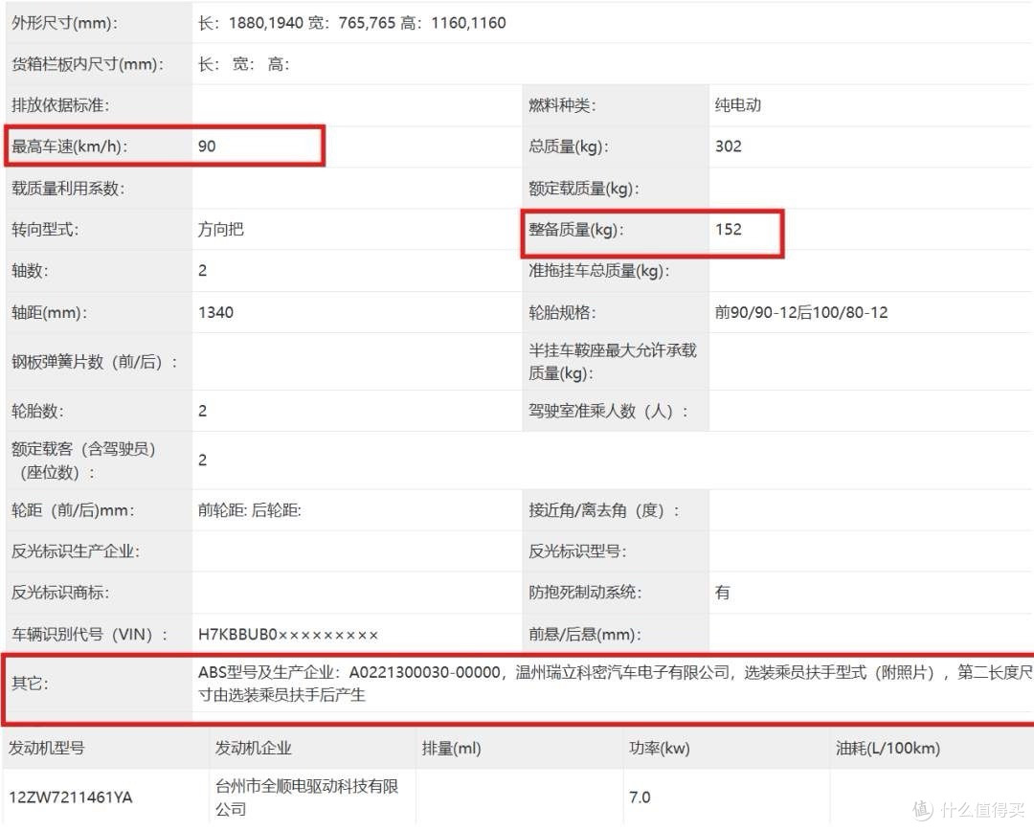Click the '发动机企业' column header
The height and width of the screenshot is (831, 1034).
253,748
